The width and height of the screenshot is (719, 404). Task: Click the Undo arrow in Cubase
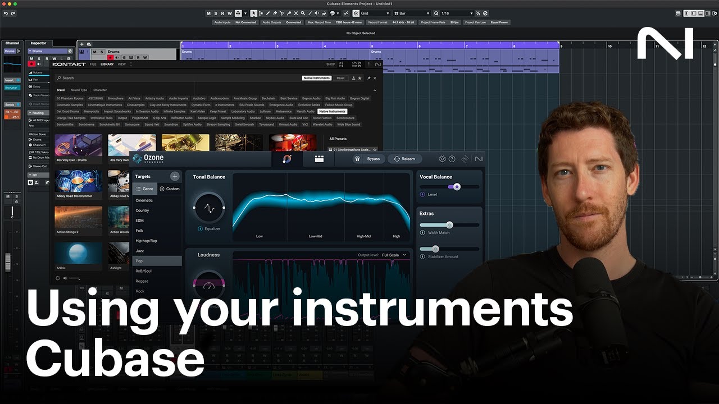[6, 13]
